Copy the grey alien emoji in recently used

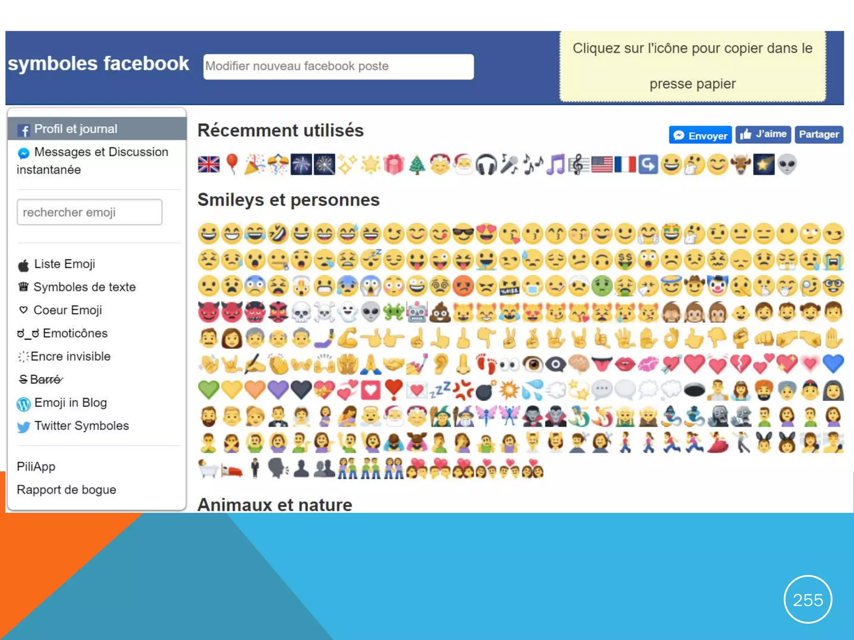787,164
